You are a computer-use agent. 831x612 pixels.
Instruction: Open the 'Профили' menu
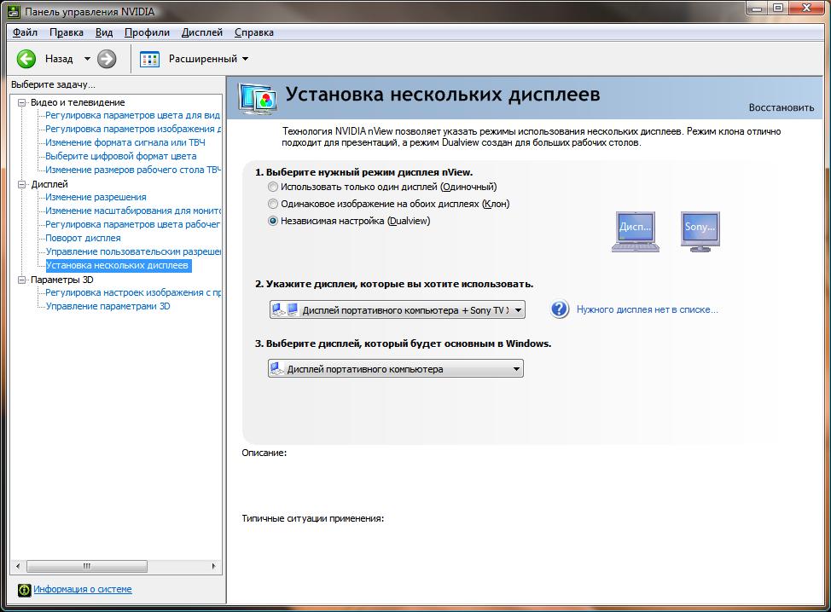tap(147, 32)
